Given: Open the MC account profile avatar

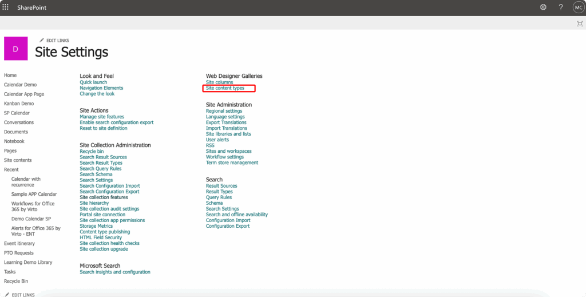Looking at the screenshot, I should coord(578,7).
